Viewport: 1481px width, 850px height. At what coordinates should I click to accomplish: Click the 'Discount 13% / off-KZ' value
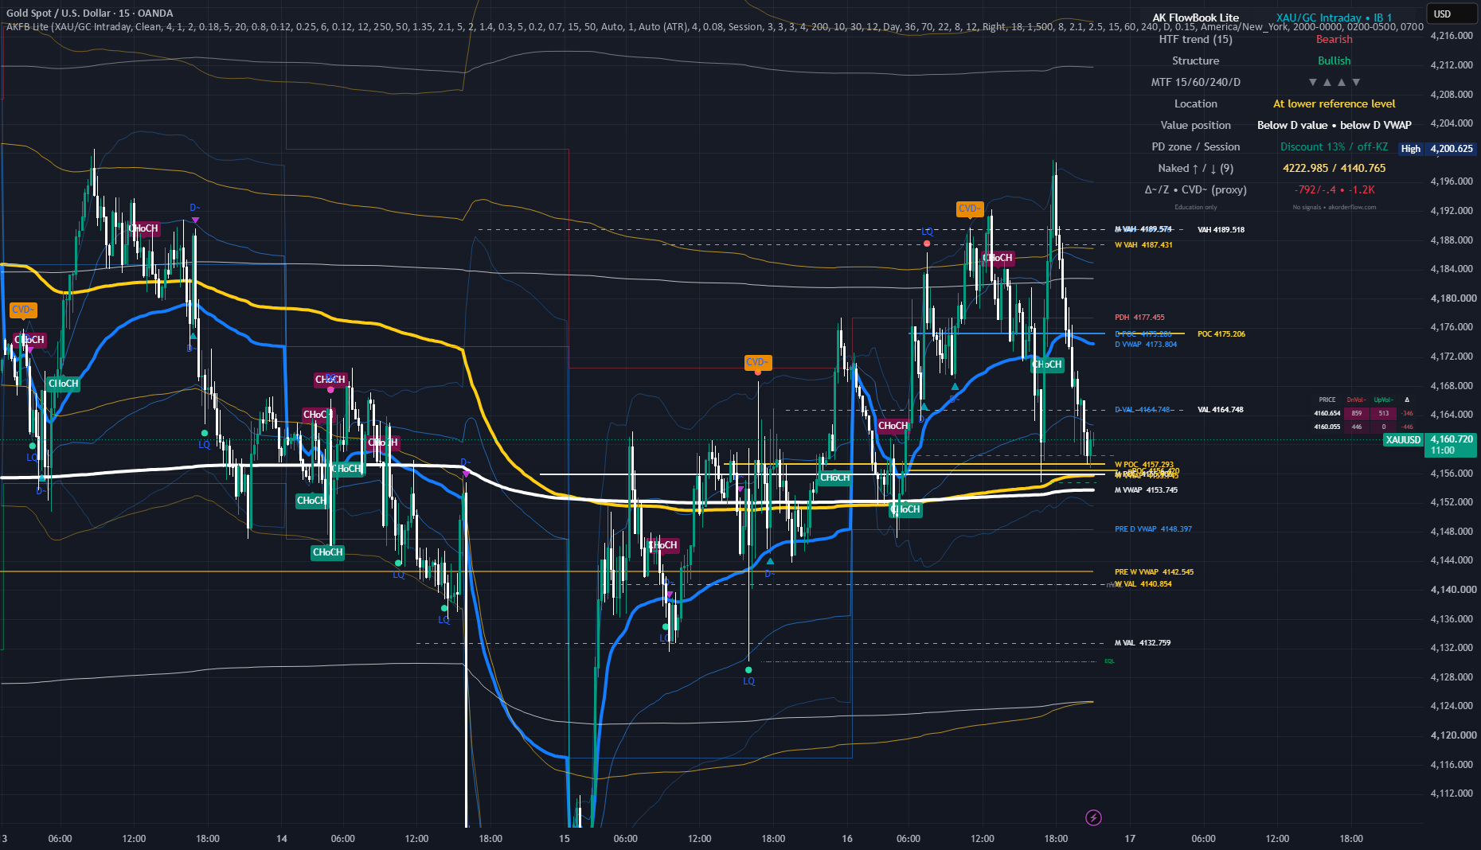1334,146
